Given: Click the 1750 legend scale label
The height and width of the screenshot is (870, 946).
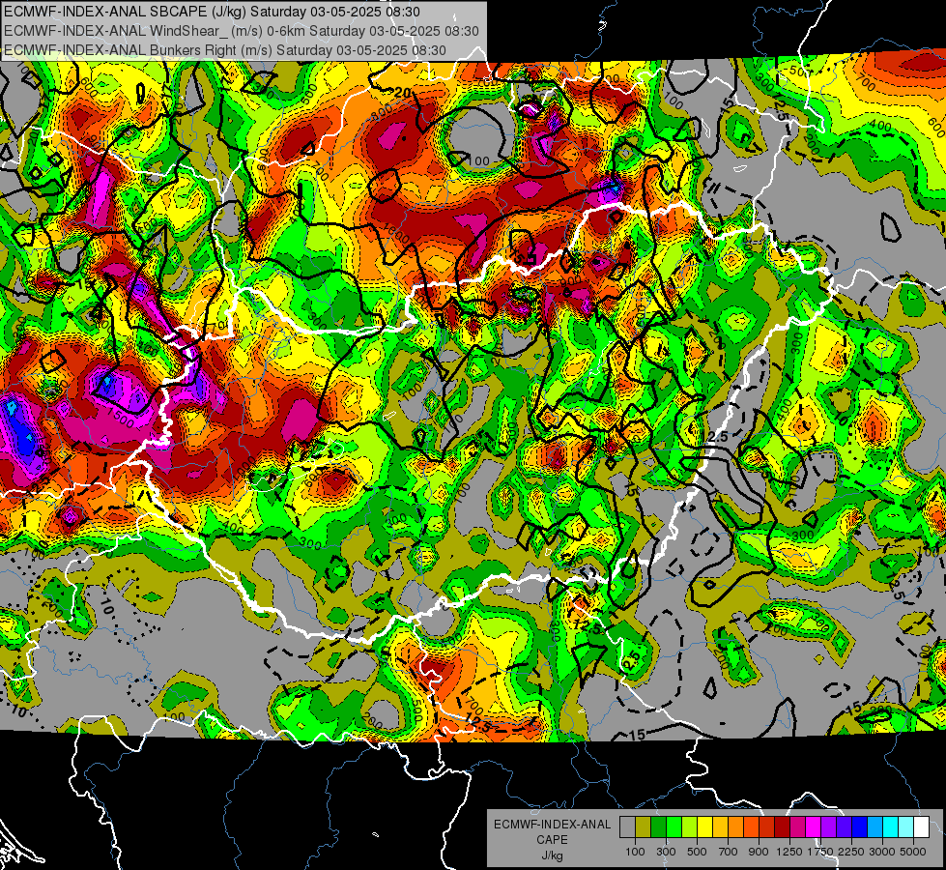Looking at the screenshot, I should [820, 852].
